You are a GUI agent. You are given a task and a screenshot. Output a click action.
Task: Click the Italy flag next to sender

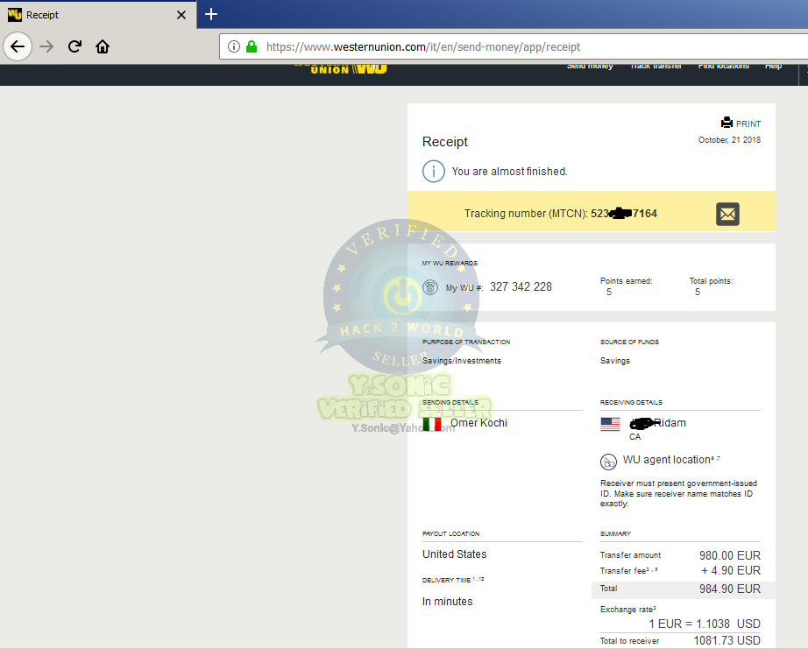432,424
